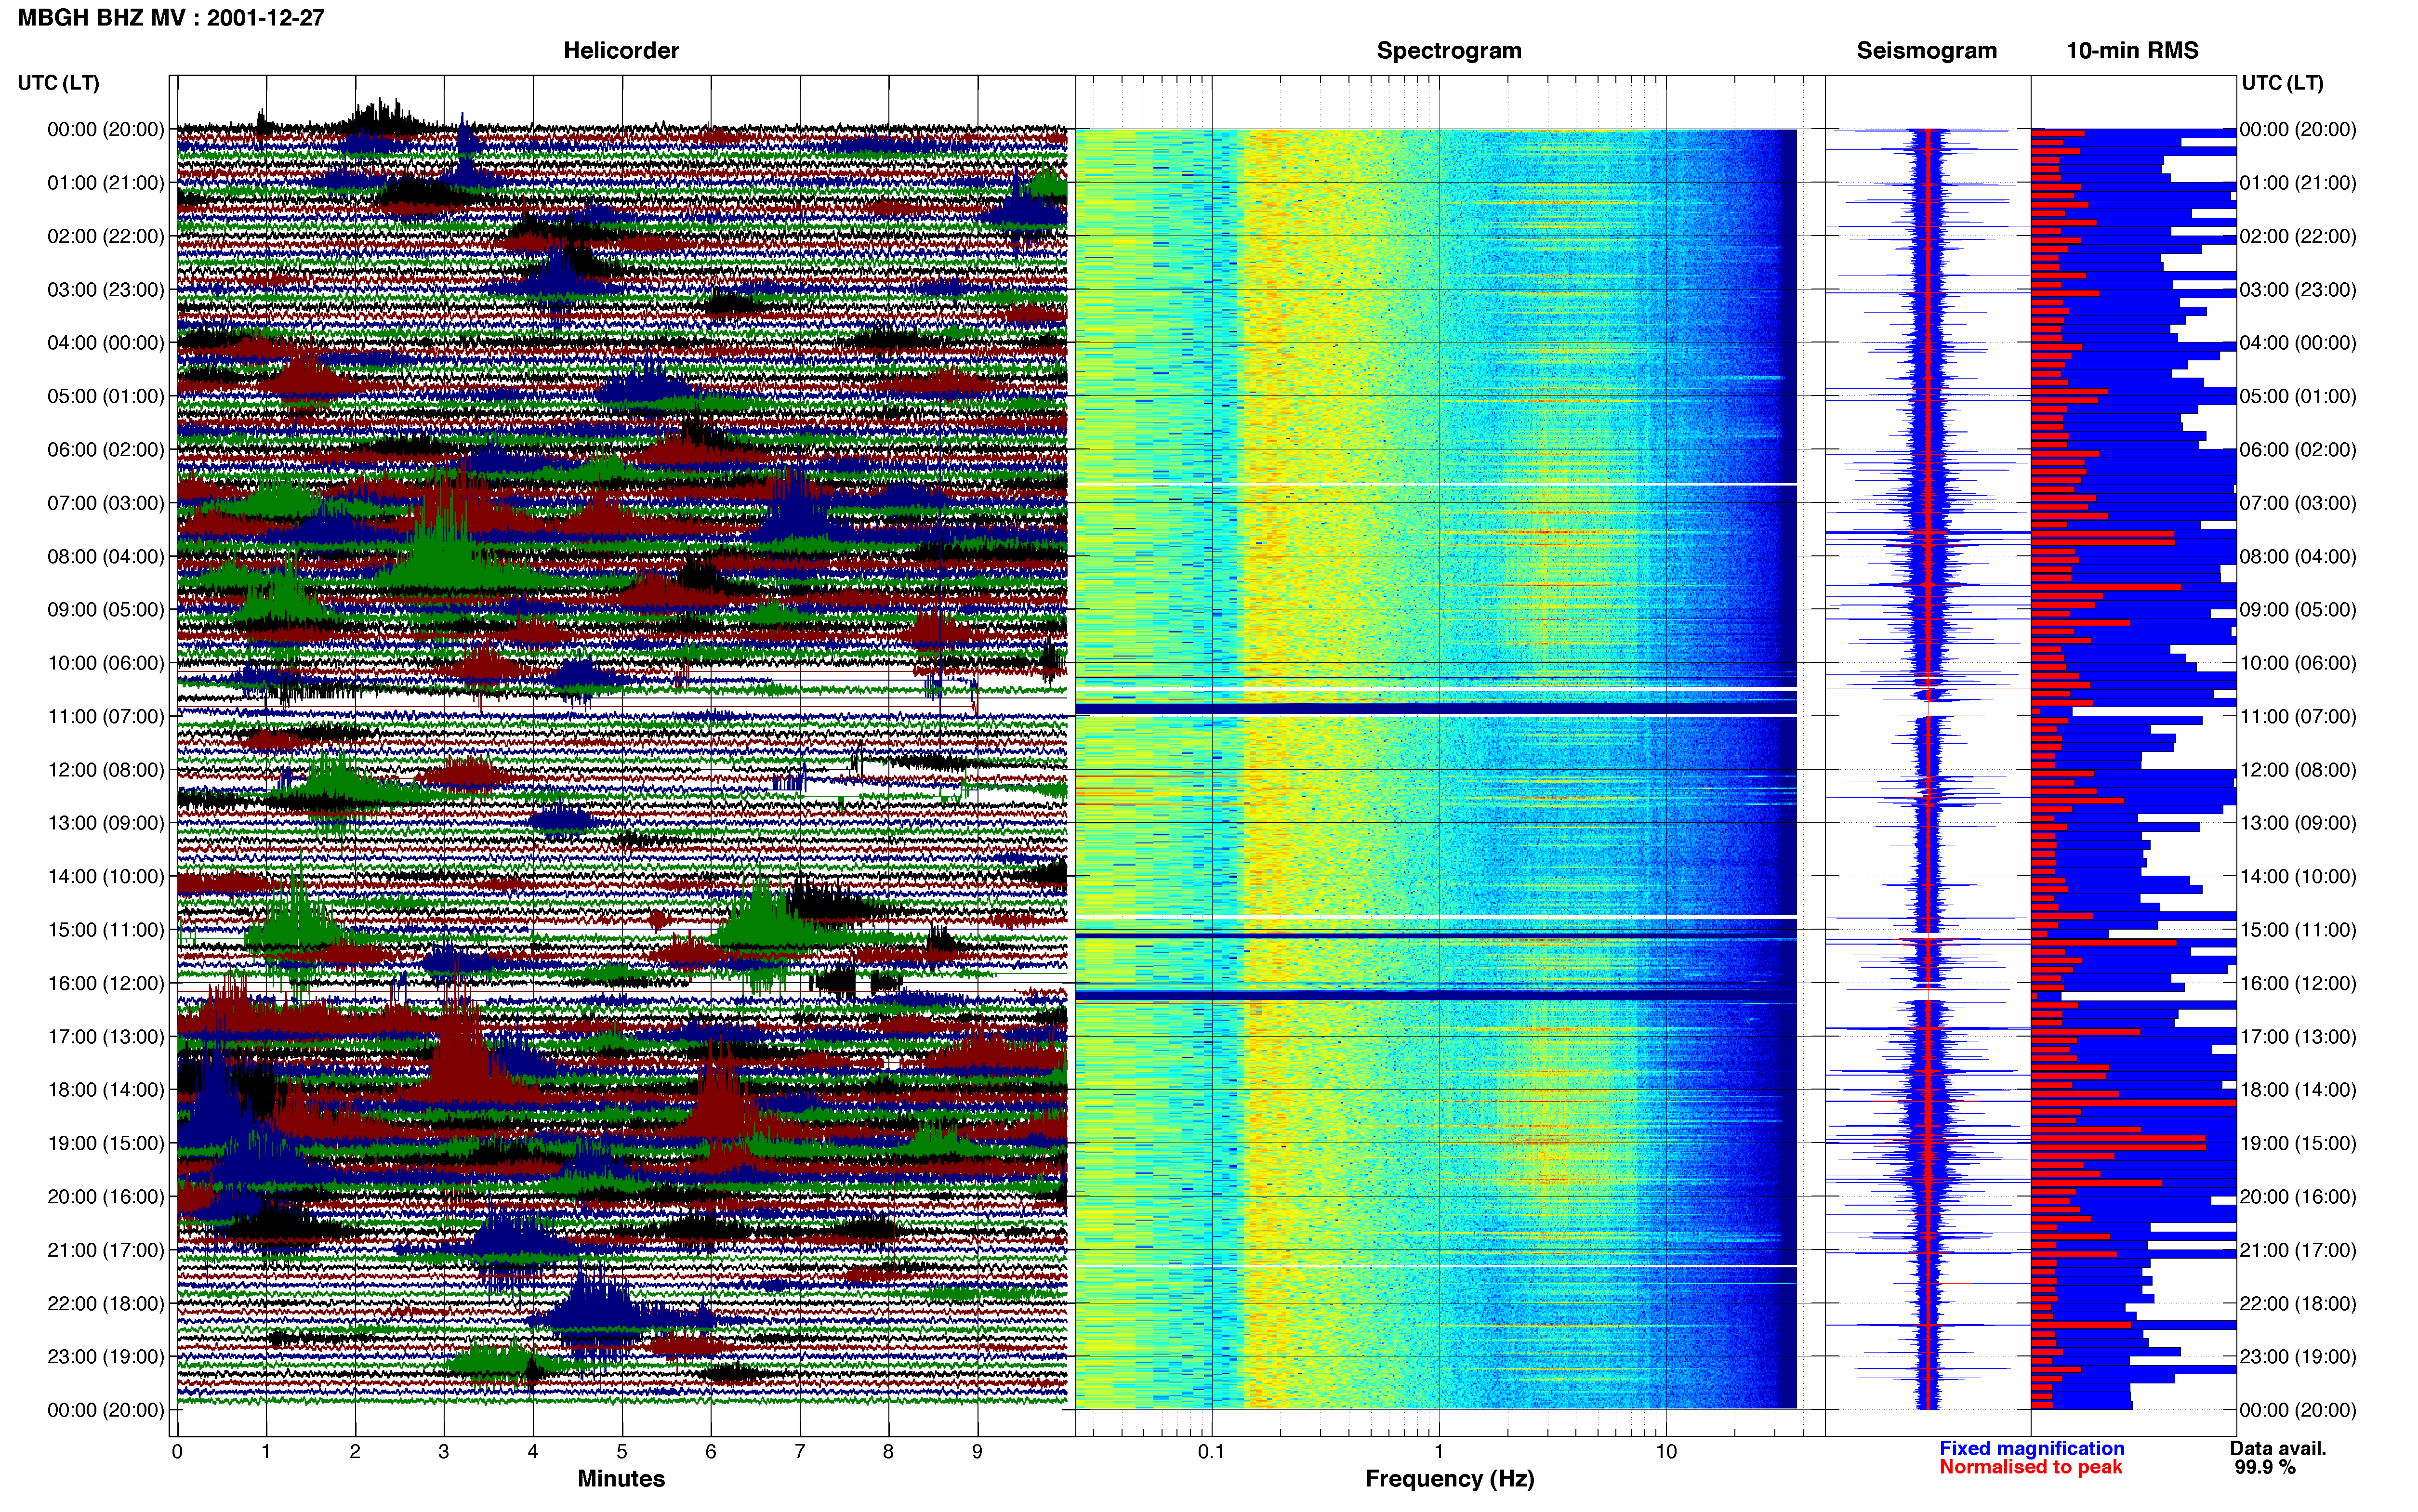Image resolution: width=2418 pixels, height=1512 pixels.
Task: Click tick '5' on the Minutes axis
Action: tap(622, 1452)
